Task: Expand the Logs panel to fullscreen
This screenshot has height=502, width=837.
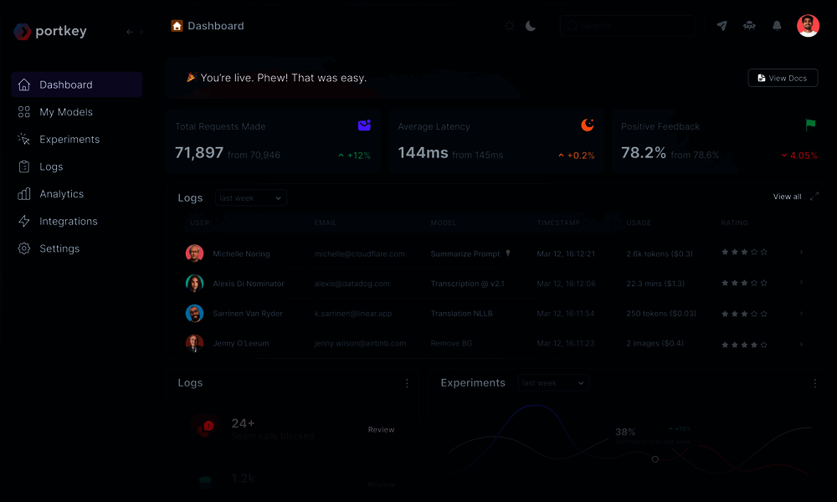Action: pyautogui.click(x=814, y=197)
